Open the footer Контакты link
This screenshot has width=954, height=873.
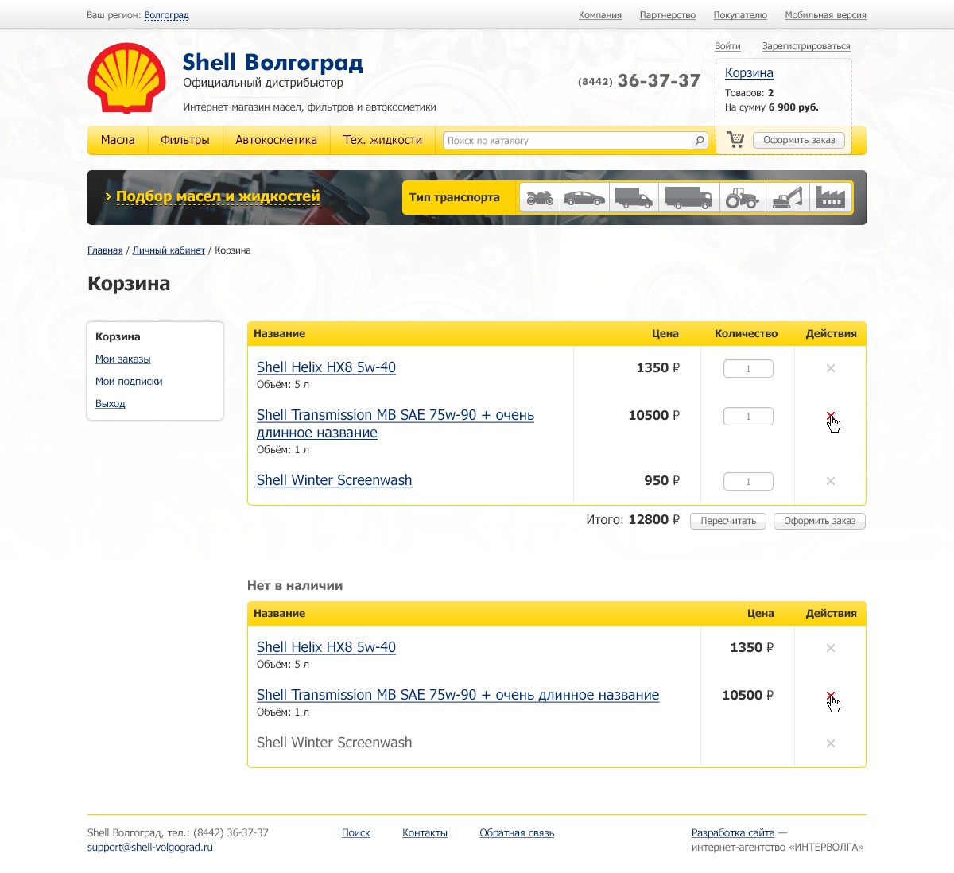(425, 833)
